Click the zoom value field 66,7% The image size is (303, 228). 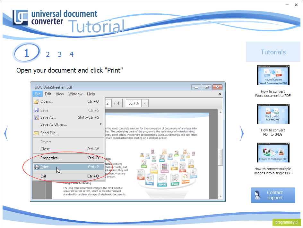click(134, 103)
